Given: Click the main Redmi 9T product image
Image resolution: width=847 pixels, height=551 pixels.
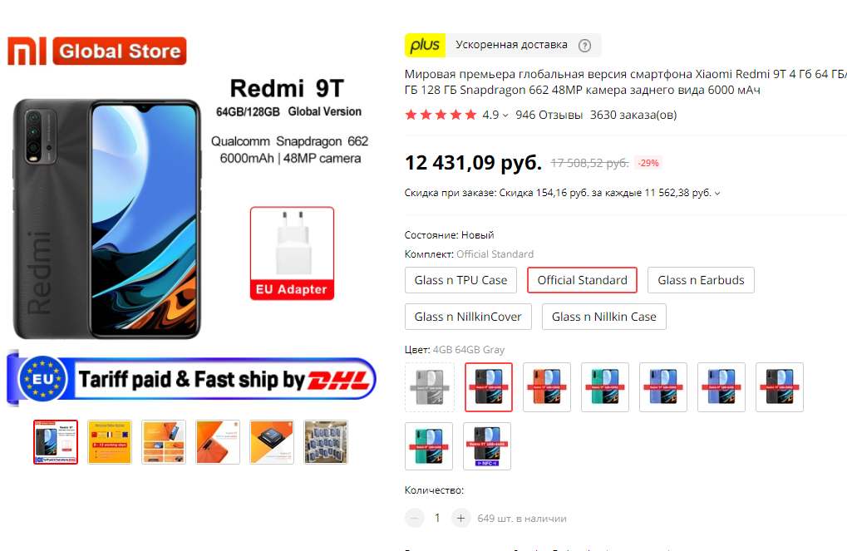Looking at the screenshot, I should pos(190,216).
